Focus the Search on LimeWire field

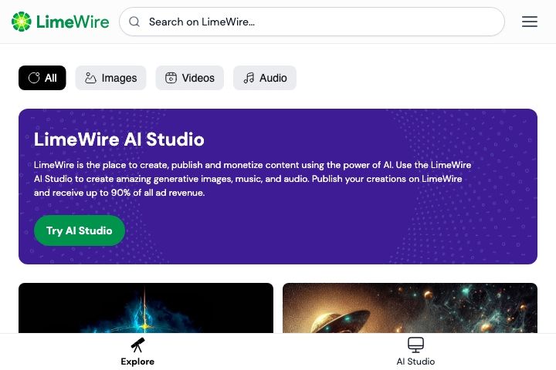pos(312,22)
